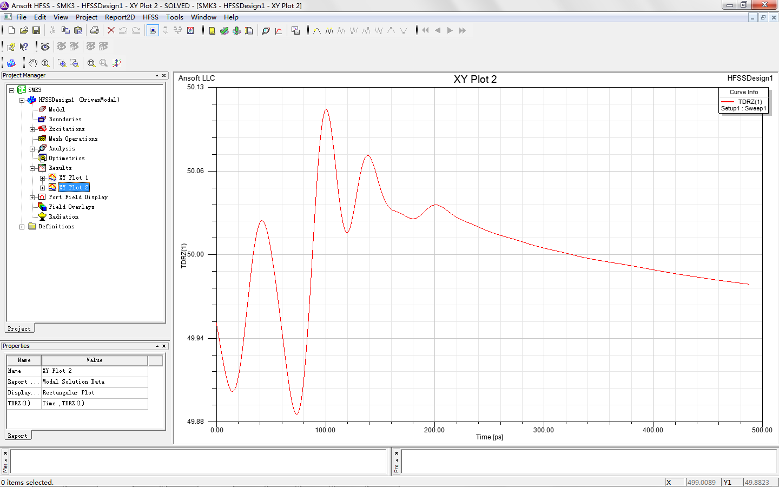Select Mesh Operations in the tree
The height and width of the screenshot is (487, 779).
tap(73, 139)
